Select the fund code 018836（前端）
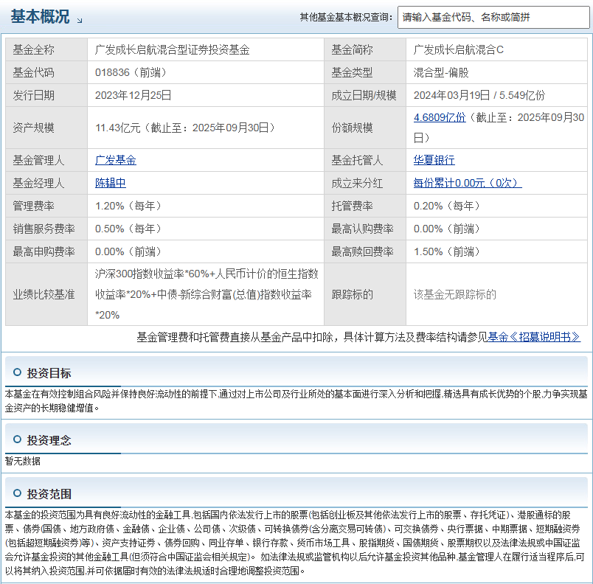This screenshot has width=593, height=584. click(131, 72)
